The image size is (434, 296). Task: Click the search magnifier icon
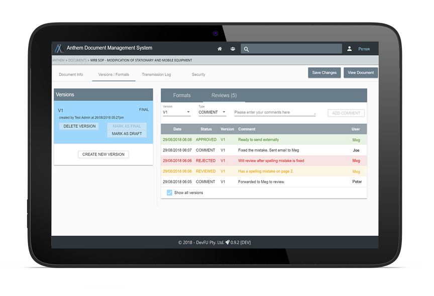(x=246, y=49)
